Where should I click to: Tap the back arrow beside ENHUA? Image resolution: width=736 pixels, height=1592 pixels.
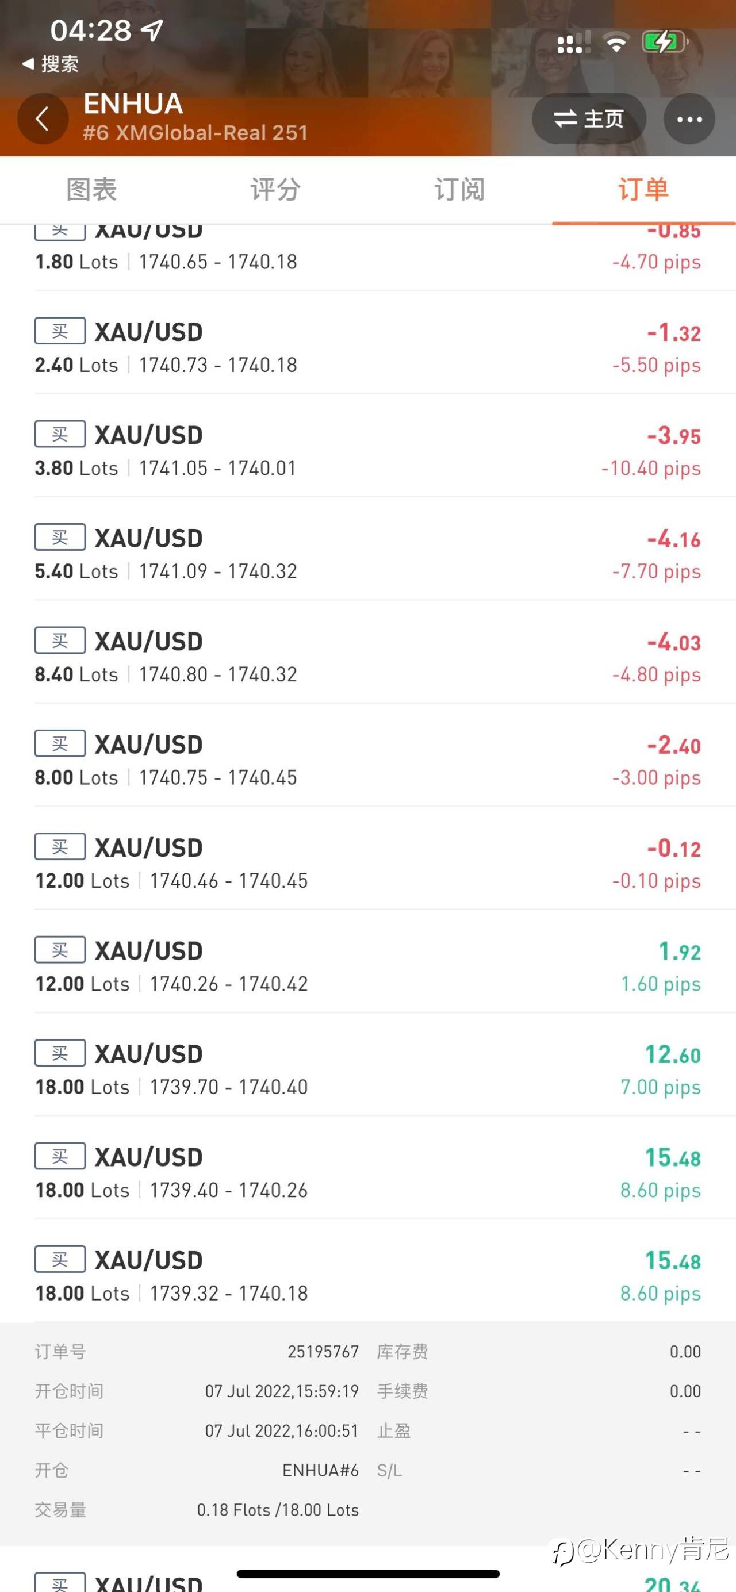(x=43, y=118)
